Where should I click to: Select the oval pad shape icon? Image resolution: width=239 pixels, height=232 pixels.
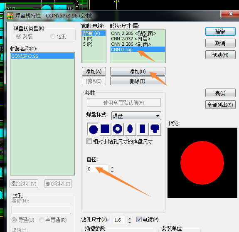[x=130, y=129]
